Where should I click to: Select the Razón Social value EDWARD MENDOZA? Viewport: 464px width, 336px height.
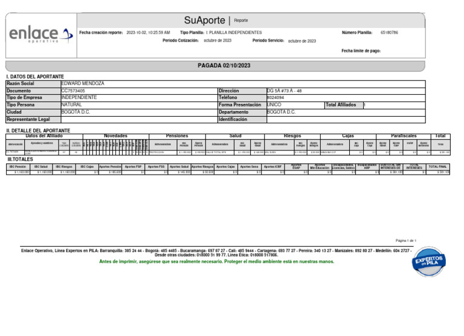(x=83, y=83)
